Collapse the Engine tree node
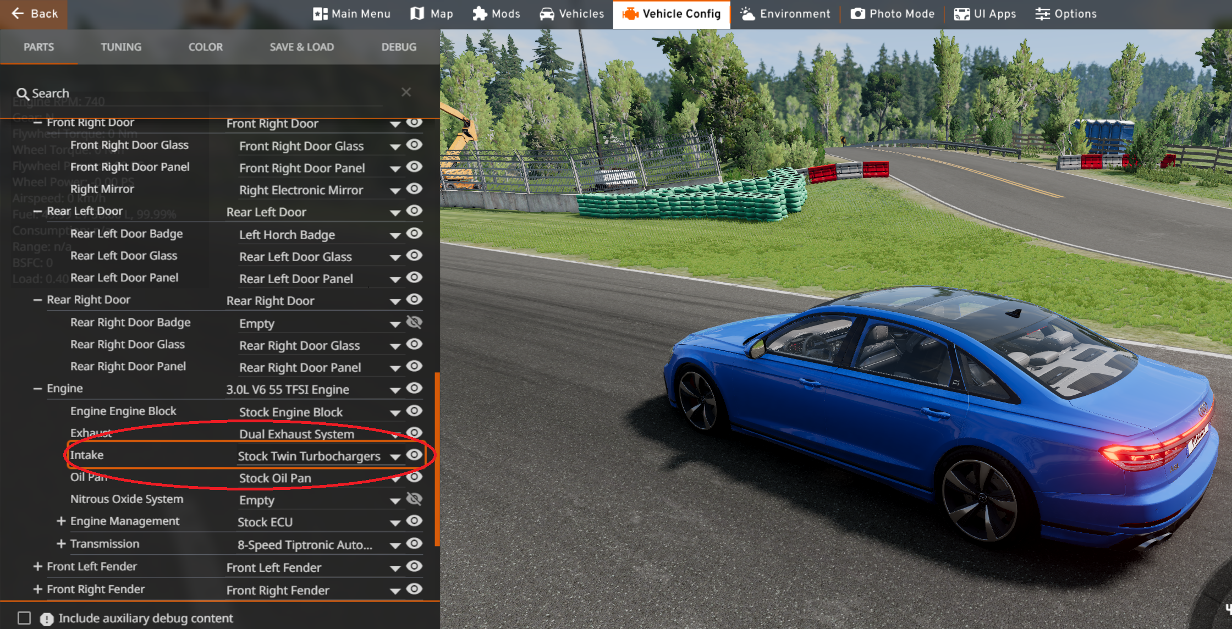 [x=37, y=389]
